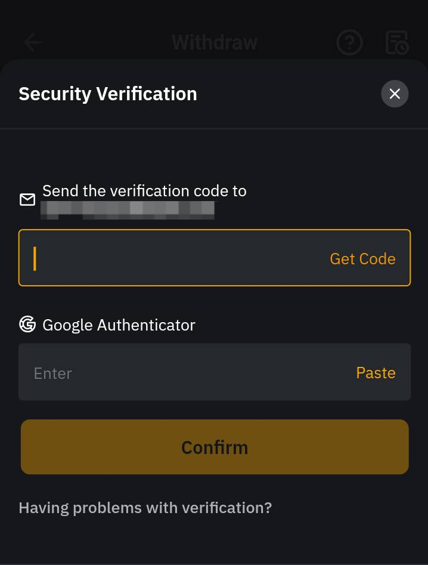This screenshot has height=565, width=428.
Task: Open "Having problems with verification?" link
Action: click(x=145, y=508)
